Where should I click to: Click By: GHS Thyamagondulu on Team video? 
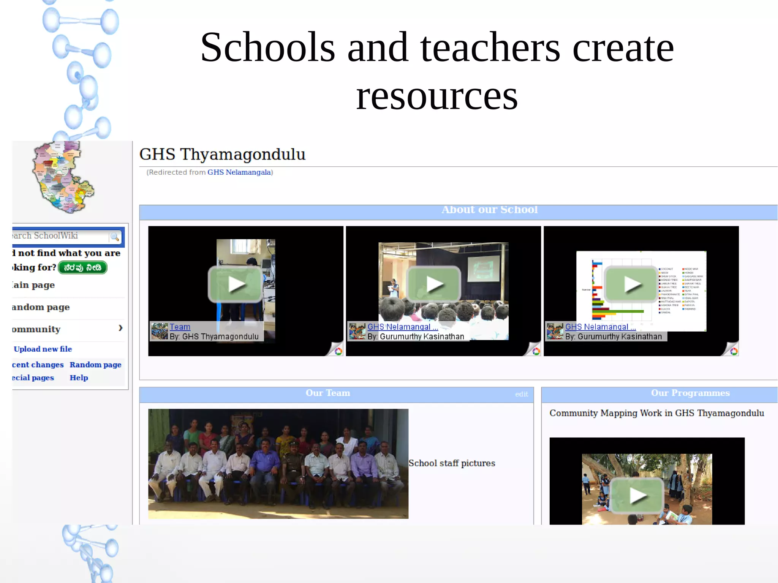[x=214, y=337]
